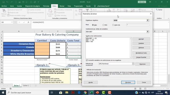Click the Excel icon in taskbar
Viewport: 170px width, 95px height.
tap(91, 93)
